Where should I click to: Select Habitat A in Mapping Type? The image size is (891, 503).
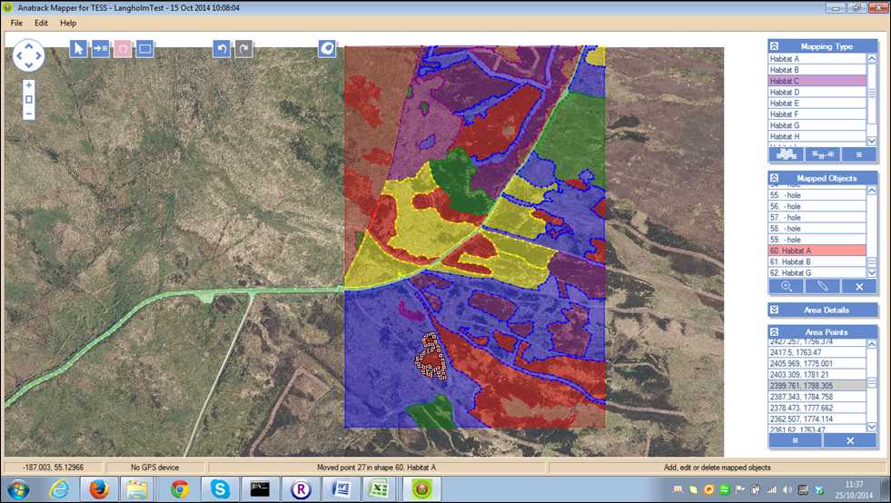817,58
